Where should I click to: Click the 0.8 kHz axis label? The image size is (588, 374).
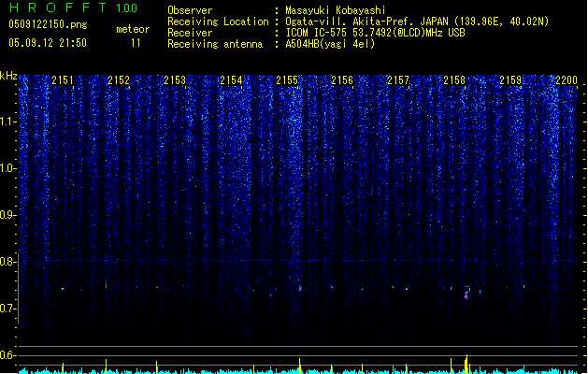8,262
